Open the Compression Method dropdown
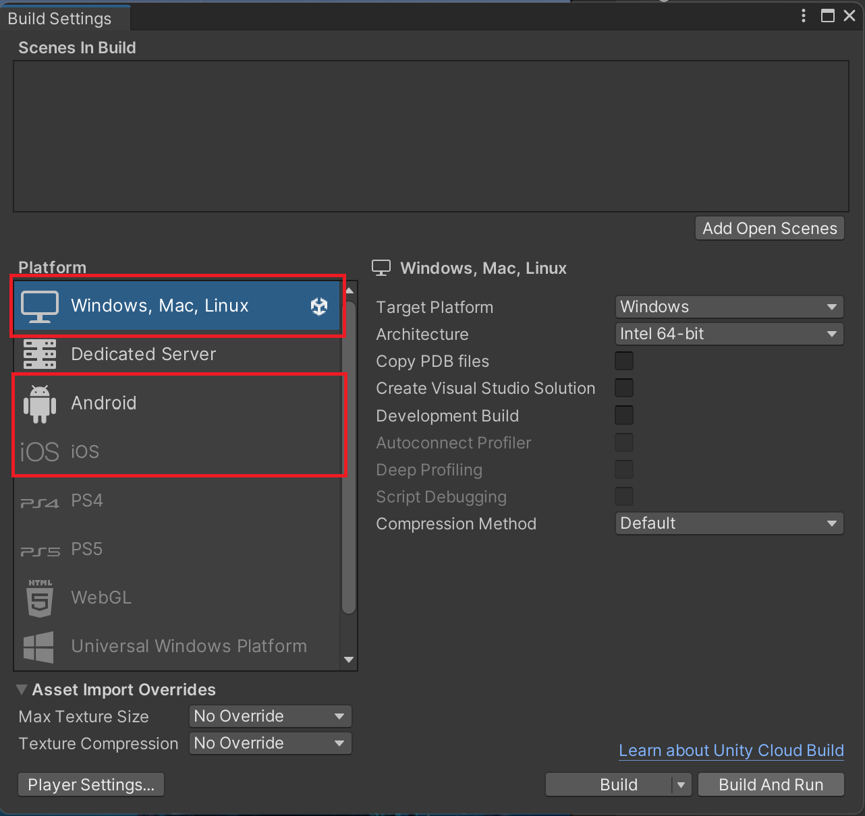The width and height of the screenshot is (865, 816). point(729,523)
